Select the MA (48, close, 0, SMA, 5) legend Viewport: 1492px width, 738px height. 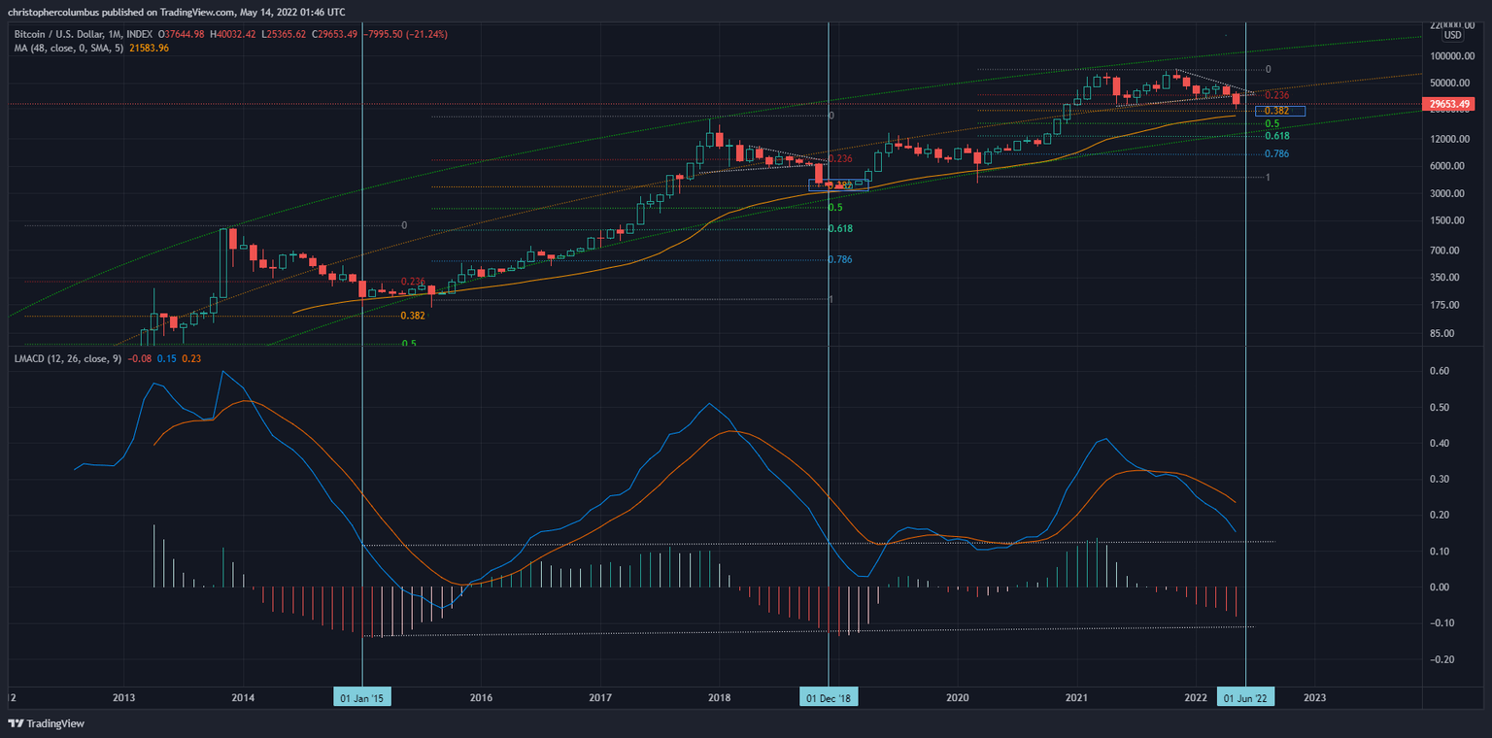pos(68,47)
